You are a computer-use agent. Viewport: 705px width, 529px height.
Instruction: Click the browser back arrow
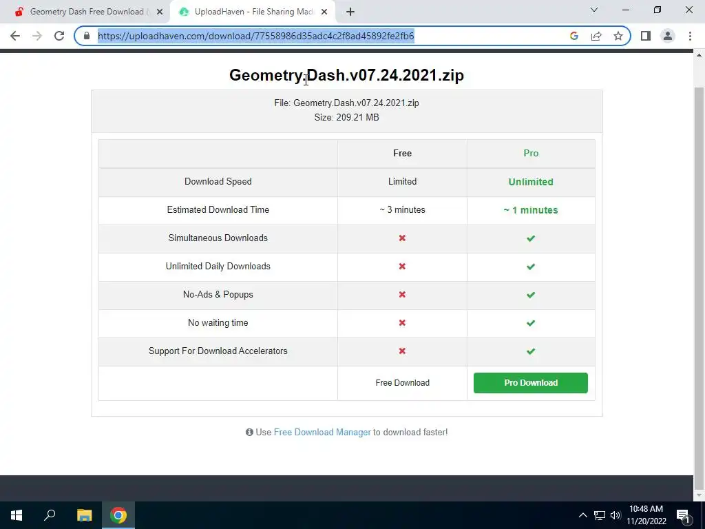click(x=15, y=36)
